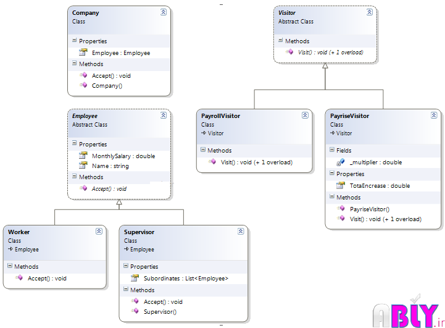
Task: Collapse Methods section in Company class
Action: (74, 63)
